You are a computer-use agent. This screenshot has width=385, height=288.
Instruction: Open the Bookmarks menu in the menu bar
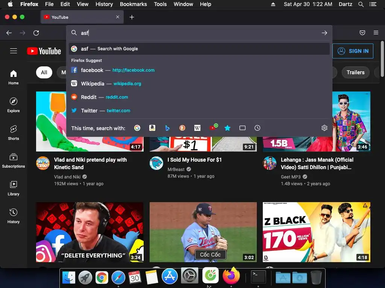(x=133, y=4)
